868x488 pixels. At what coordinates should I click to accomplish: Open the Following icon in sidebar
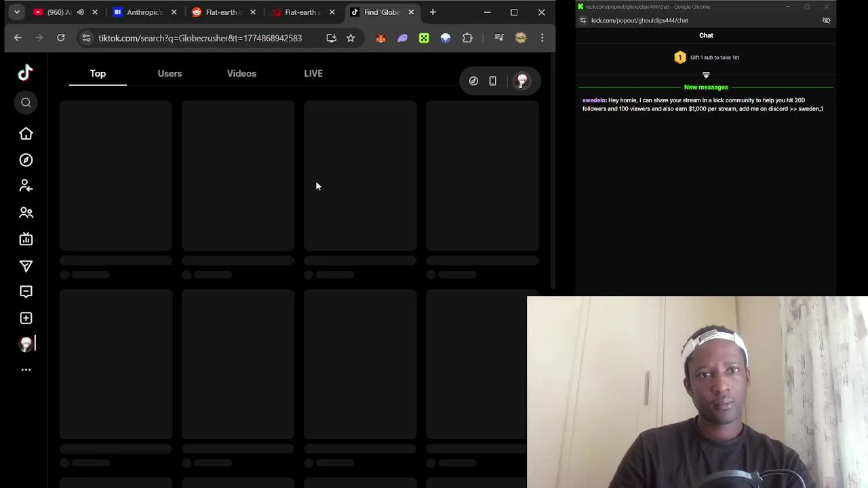[x=26, y=186]
